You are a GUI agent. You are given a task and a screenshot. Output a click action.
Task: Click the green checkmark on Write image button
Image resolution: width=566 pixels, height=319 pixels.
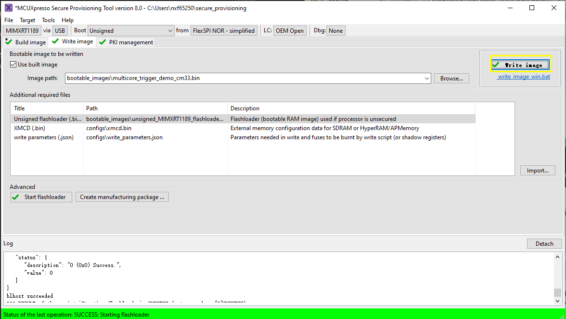(x=496, y=65)
